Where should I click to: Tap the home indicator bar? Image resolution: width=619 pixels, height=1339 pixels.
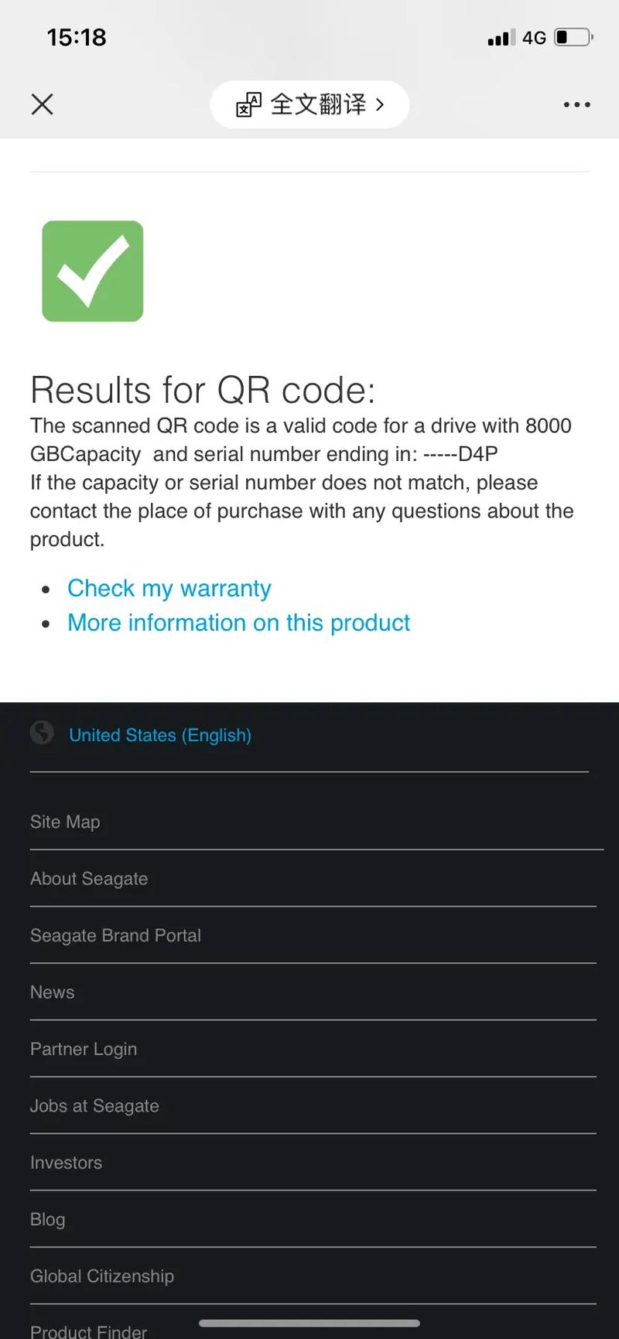[309, 1323]
